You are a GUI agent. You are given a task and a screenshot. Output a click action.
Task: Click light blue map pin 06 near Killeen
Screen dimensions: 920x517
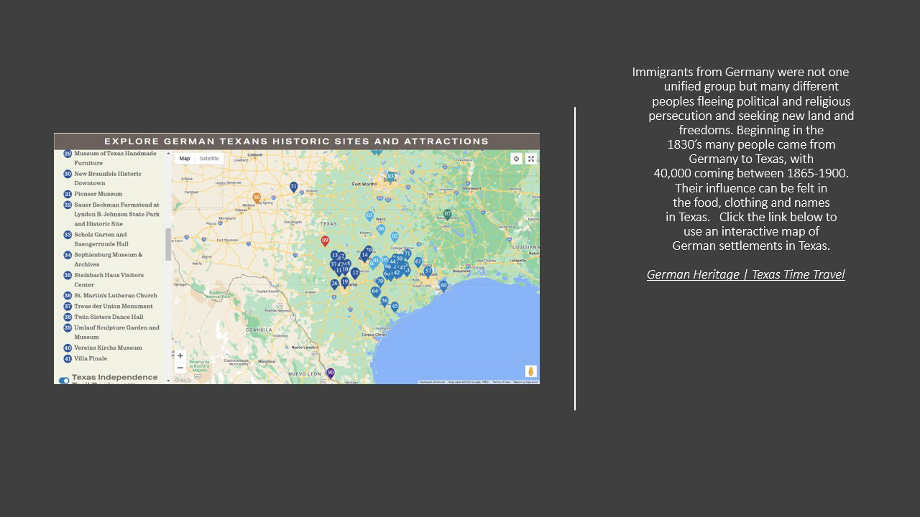pos(381,230)
